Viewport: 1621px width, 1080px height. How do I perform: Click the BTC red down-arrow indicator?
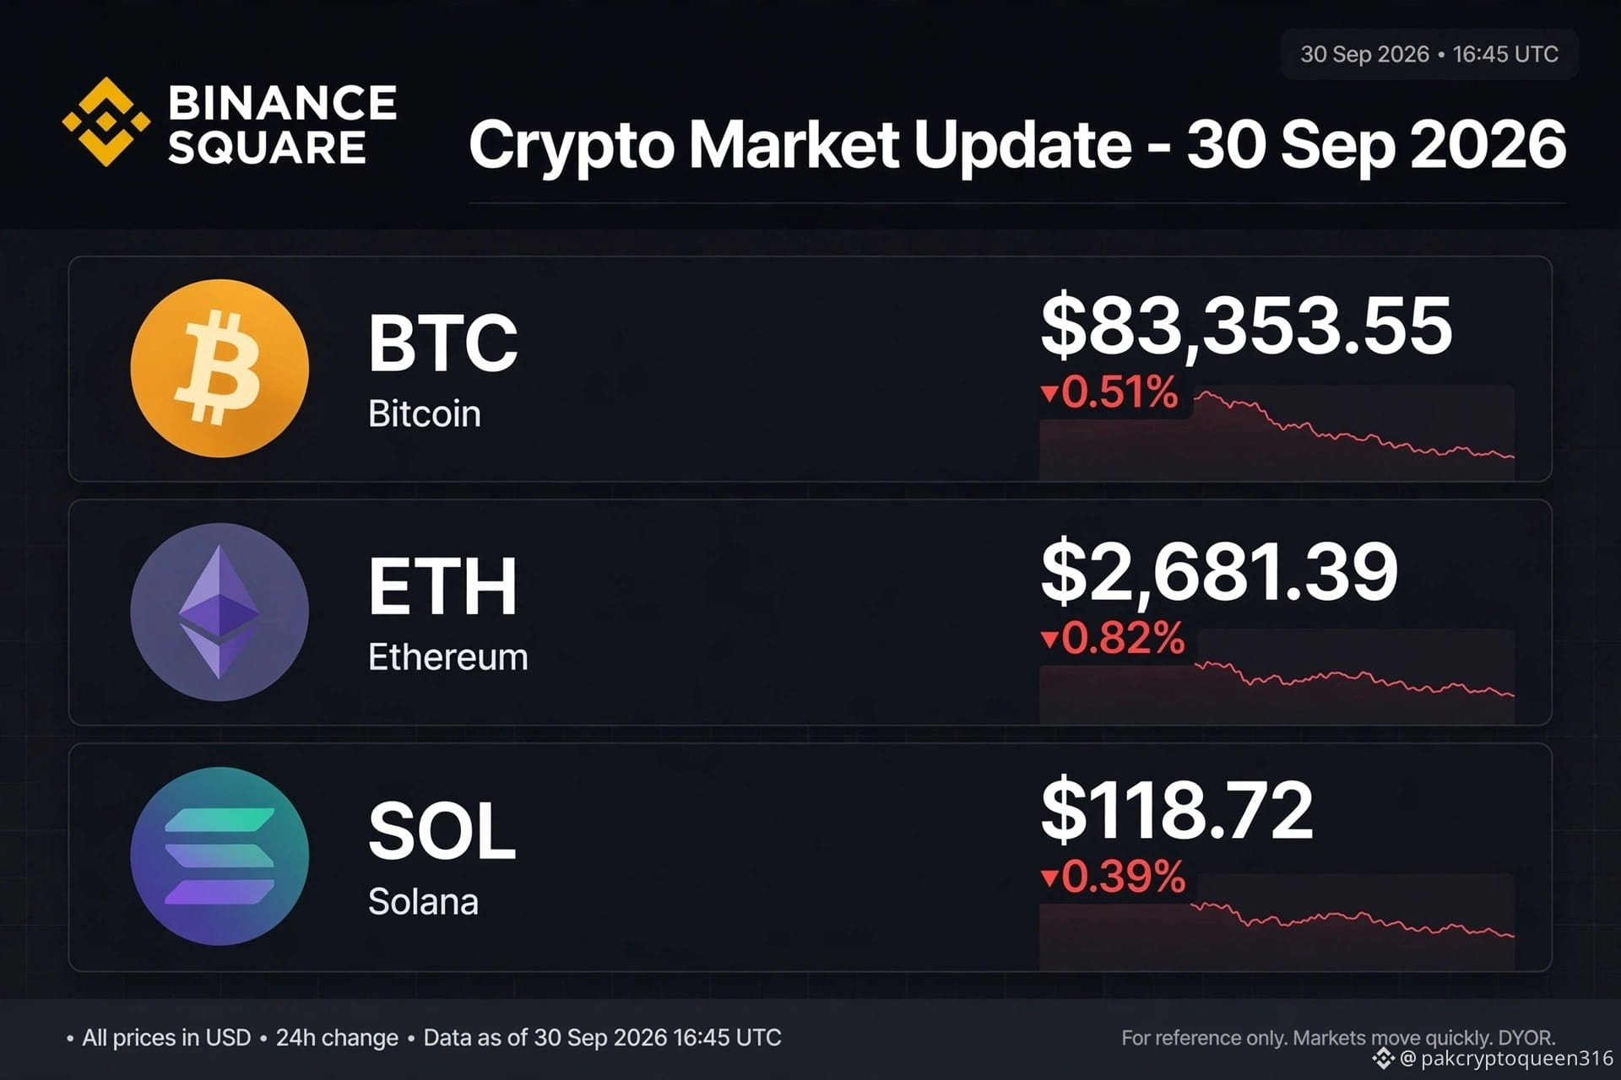pos(1049,393)
